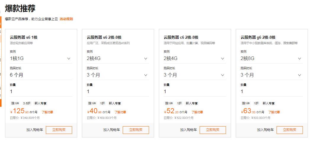Click 了解优惠 next to the ¥40.98 price
Image resolution: width=310 pixels, height=141 pixels.
tap(120, 112)
